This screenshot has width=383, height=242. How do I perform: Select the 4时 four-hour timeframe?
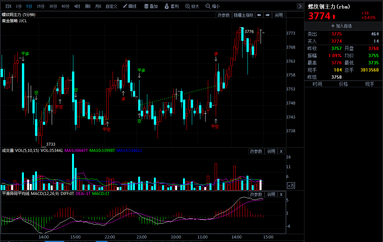click(77, 6)
